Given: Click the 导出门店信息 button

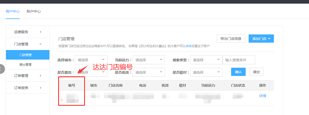Looking at the screenshot, I should tap(231, 39).
